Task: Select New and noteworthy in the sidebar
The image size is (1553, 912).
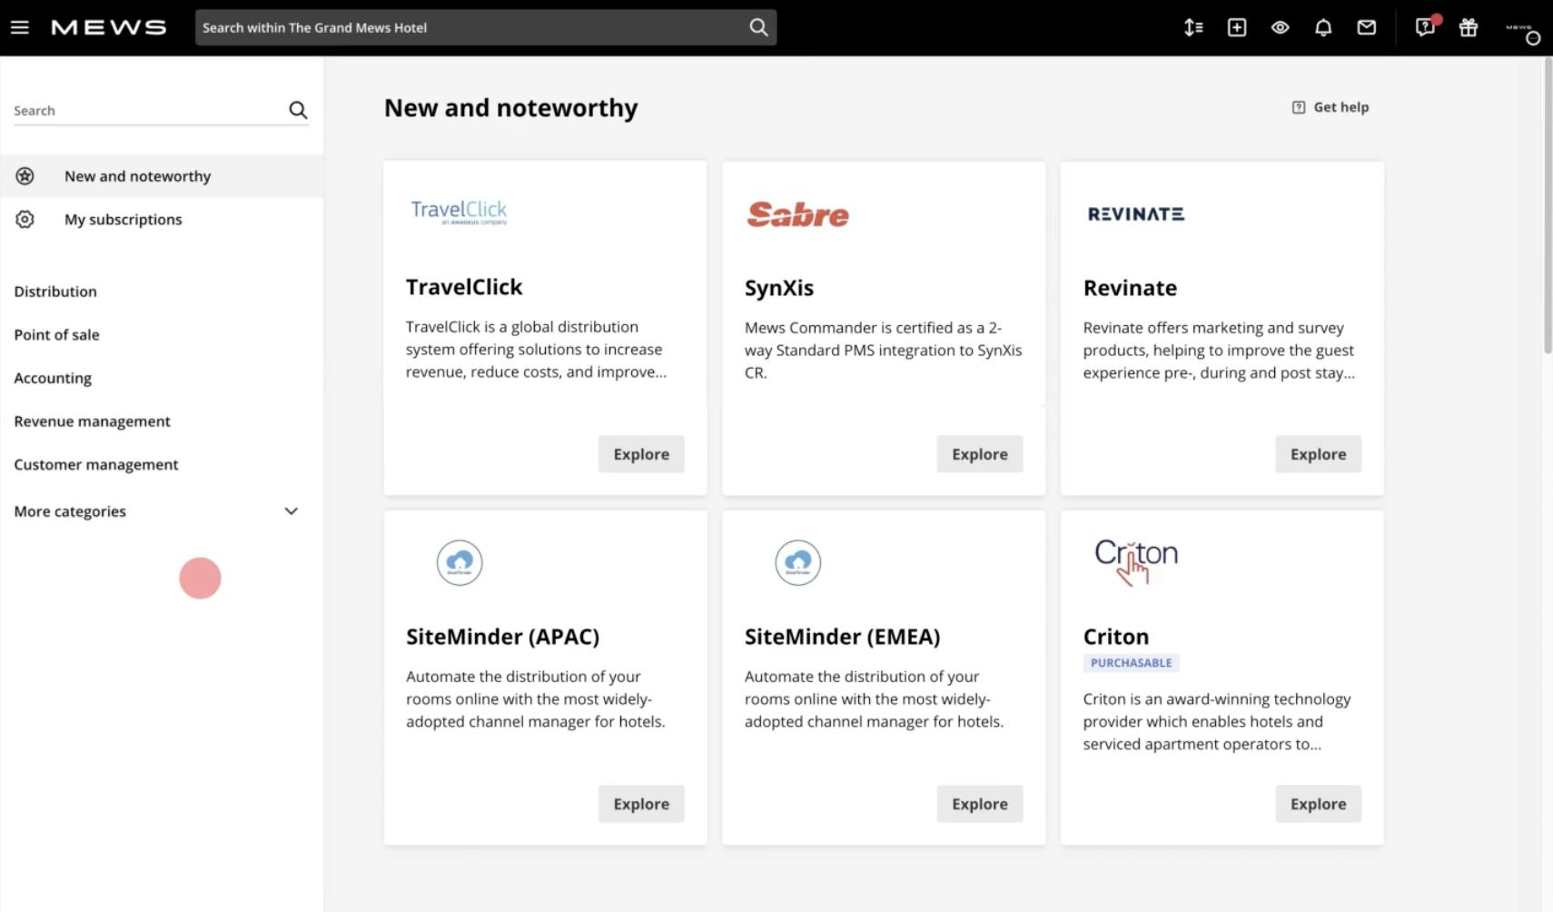Action: click(x=137, y=176)
